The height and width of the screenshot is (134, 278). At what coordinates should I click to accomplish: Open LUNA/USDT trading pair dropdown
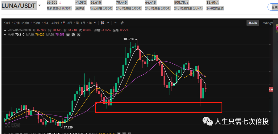[39, 5]
